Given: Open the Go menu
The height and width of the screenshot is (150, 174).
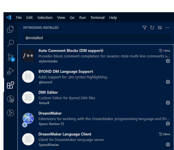Looking at the screenshot, I should (72, 18).
